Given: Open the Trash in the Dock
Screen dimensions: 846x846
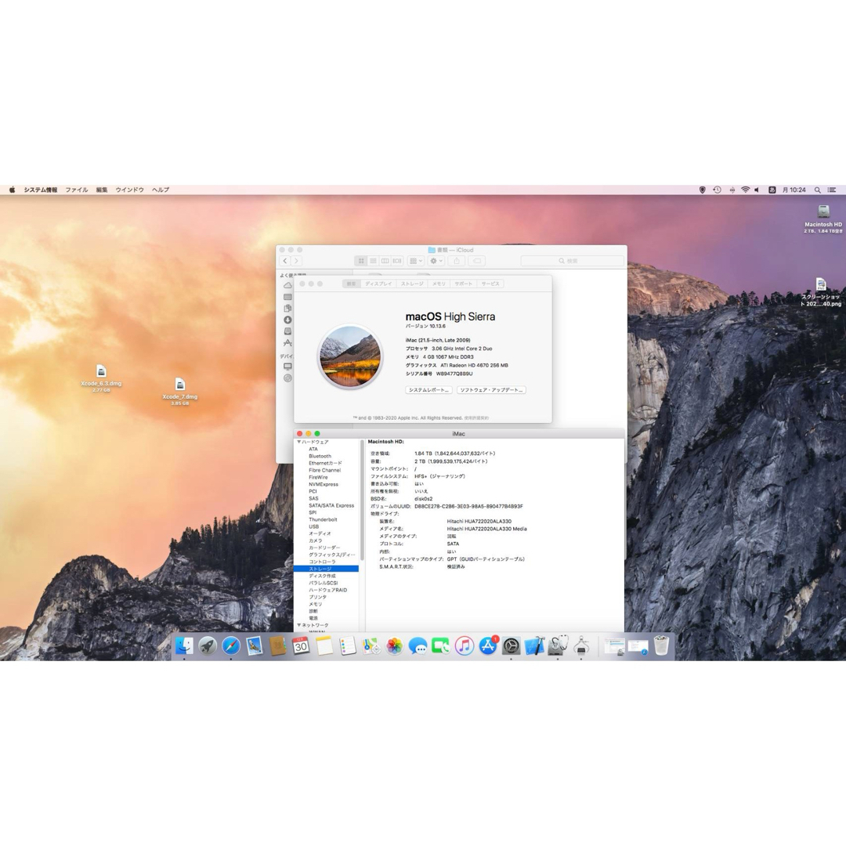Looking at the screenshot, I should point(661,645).
